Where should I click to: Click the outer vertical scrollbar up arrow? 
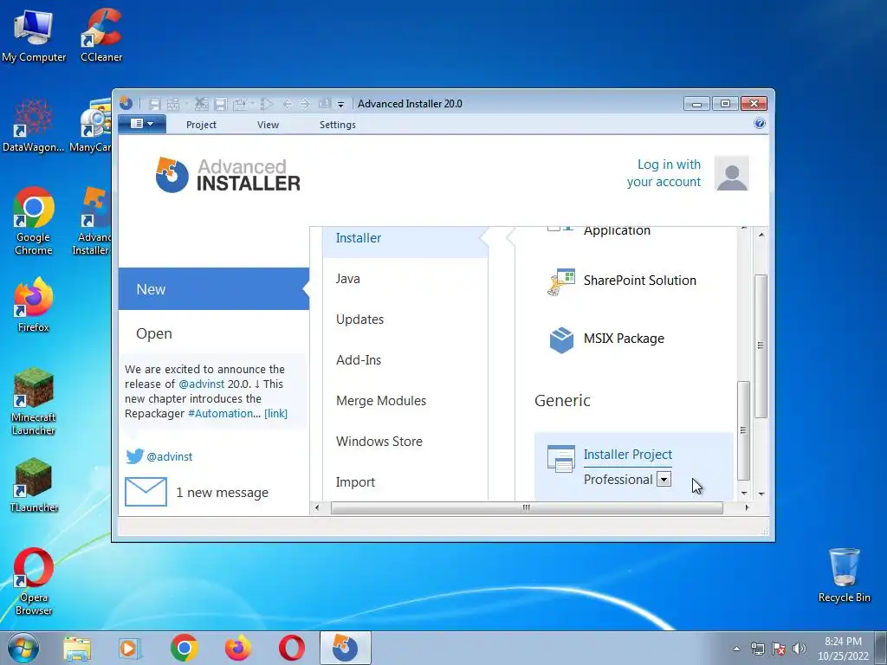click(x=761, y=235)
